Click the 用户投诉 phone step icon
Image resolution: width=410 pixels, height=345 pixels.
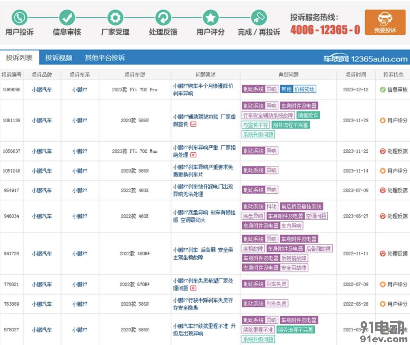[x=20, y=18]
